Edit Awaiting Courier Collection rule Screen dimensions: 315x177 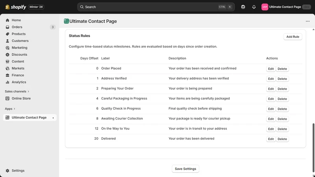(271, 119)
